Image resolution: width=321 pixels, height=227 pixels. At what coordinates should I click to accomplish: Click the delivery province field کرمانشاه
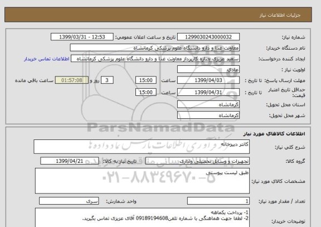click(208, 104)
